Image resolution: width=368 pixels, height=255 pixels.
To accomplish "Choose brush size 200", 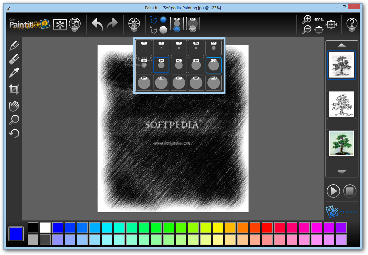I will click(x=196, y=83).
